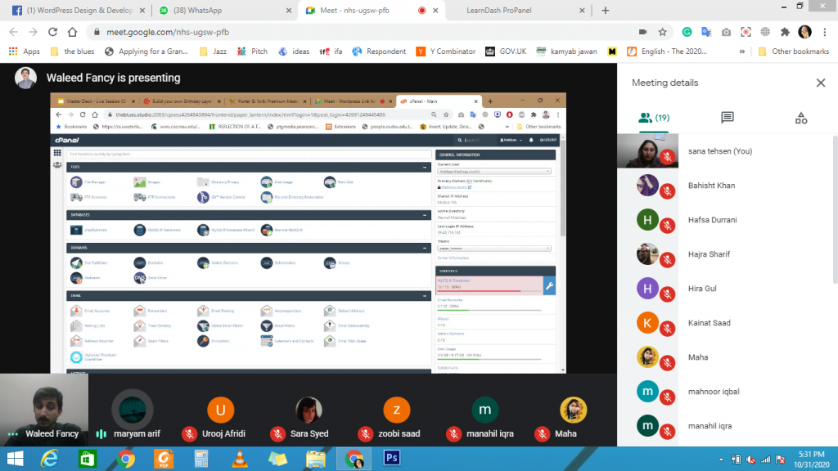Open the Windows Start menu
Image resolution: width=838 pixels, height=471 pixels.
click(15, 459)
